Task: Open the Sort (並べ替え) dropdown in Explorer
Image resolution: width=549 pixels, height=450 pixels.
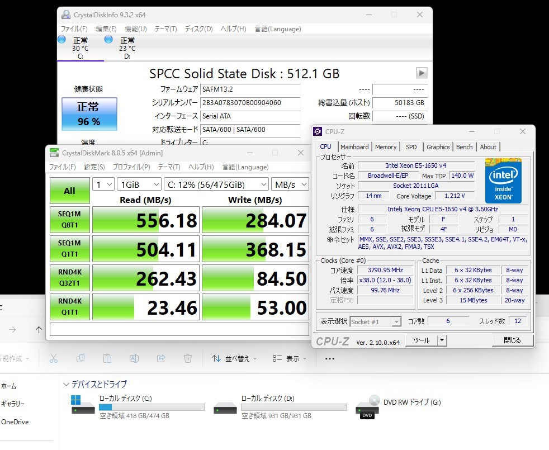Action: pyautogui.click(x=235, y=358)
